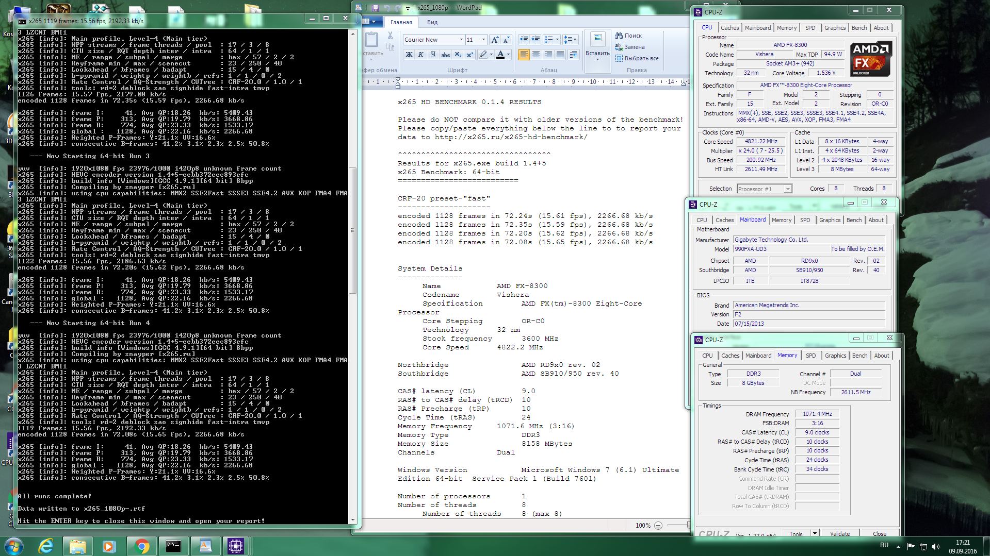Click the Save icon in WordPad's quick access toolbar
The height and width of the screenshot is (556, 990).
pos(375,8)
